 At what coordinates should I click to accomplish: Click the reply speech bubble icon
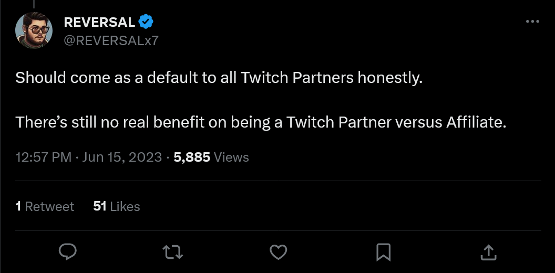coord(67,252)
